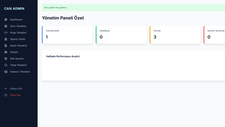Click the Çıkış Yap power icon
This screenshot has height=127, width=225.
pyautogui.click(x=6, y=95)
